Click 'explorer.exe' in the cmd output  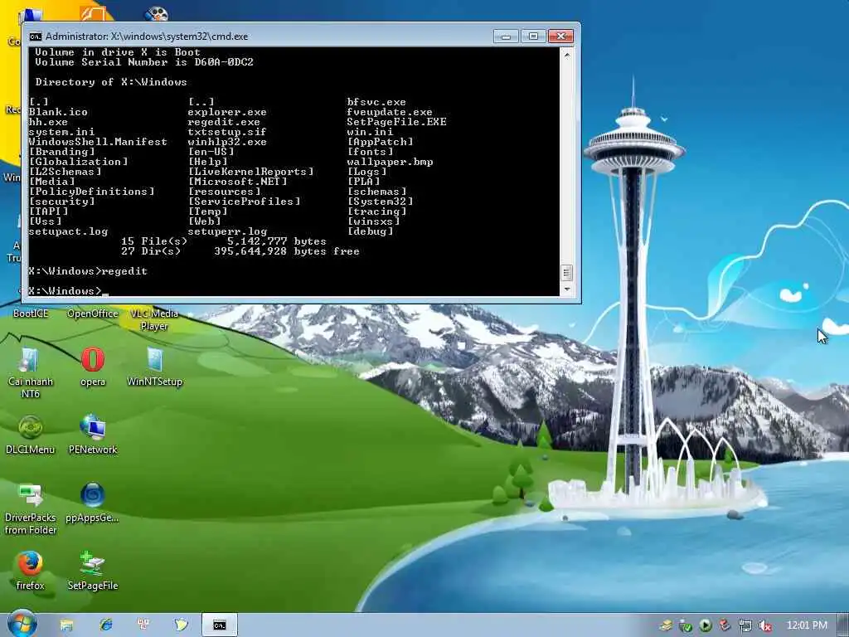point(227,112)
